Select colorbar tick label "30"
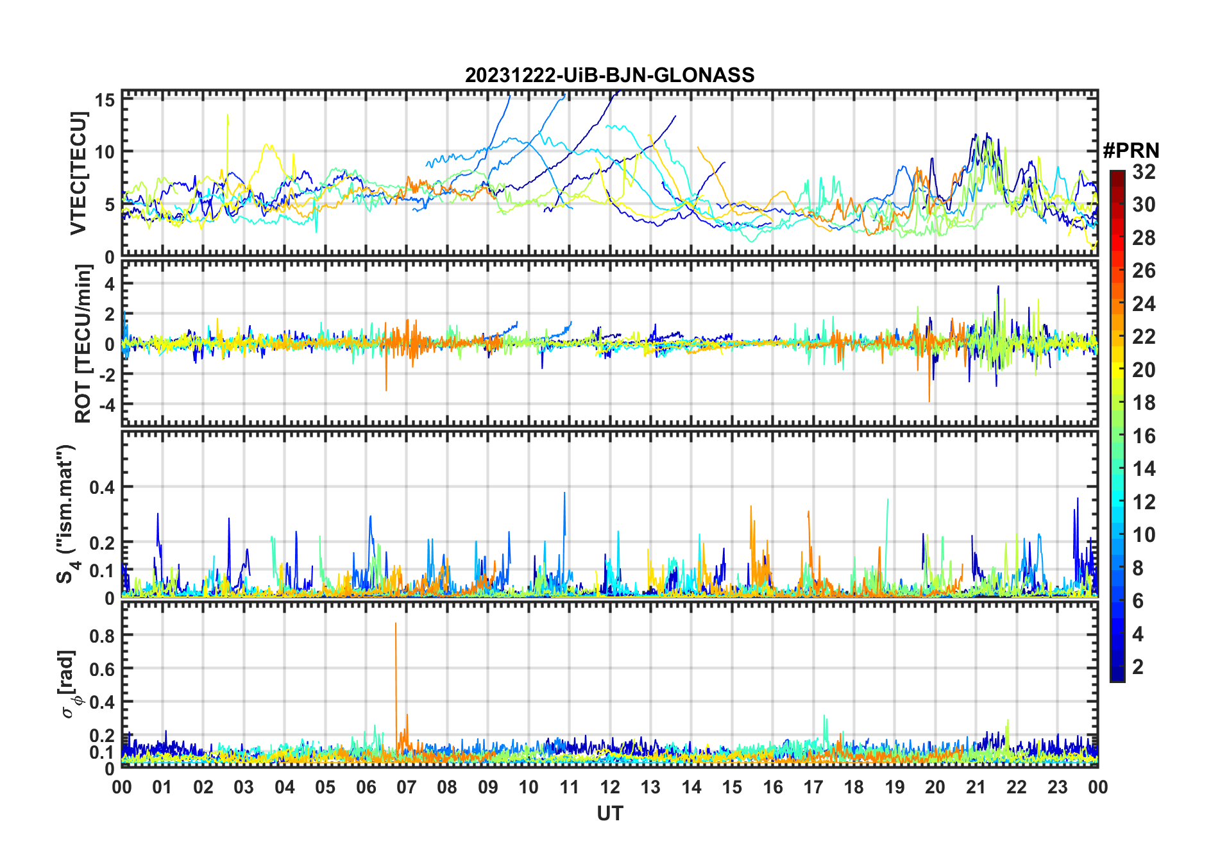Viewport: 1220px width, 853px height. click(x=1144, y=205)
